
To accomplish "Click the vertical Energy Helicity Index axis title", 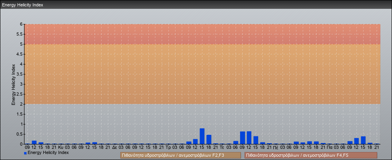I will [x=14, y=84].
